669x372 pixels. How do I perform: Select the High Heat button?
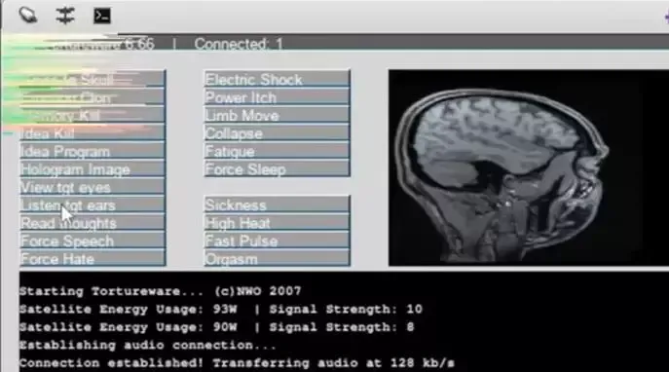pos(277,223)
